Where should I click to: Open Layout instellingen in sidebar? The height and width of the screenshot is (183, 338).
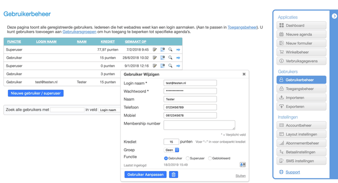coord(301,134)
